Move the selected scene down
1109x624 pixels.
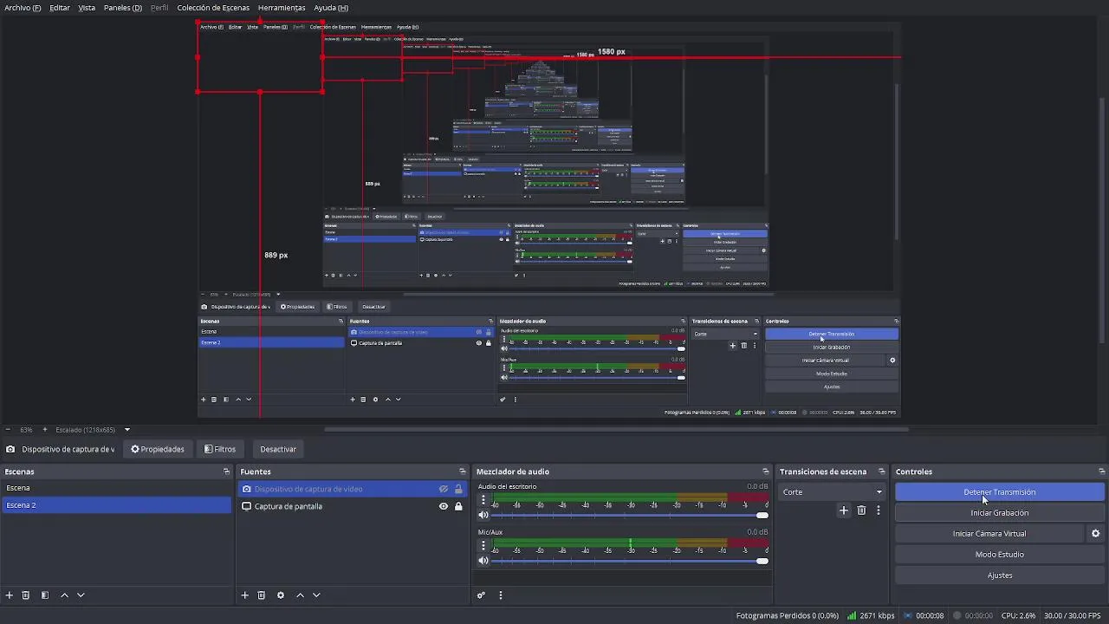[x=81, y=595]
